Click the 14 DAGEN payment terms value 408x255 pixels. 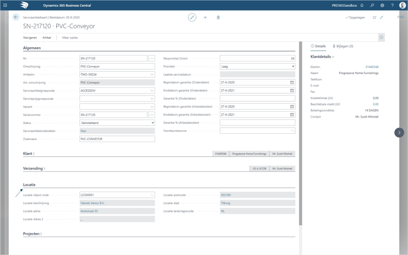[372, 111]
